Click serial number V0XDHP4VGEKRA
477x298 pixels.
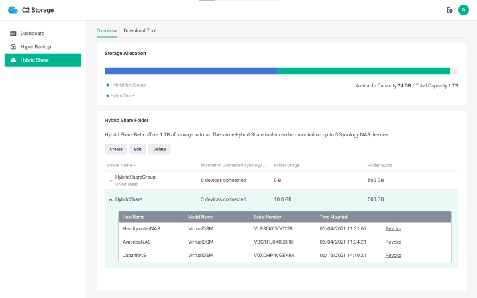[274, 255]
